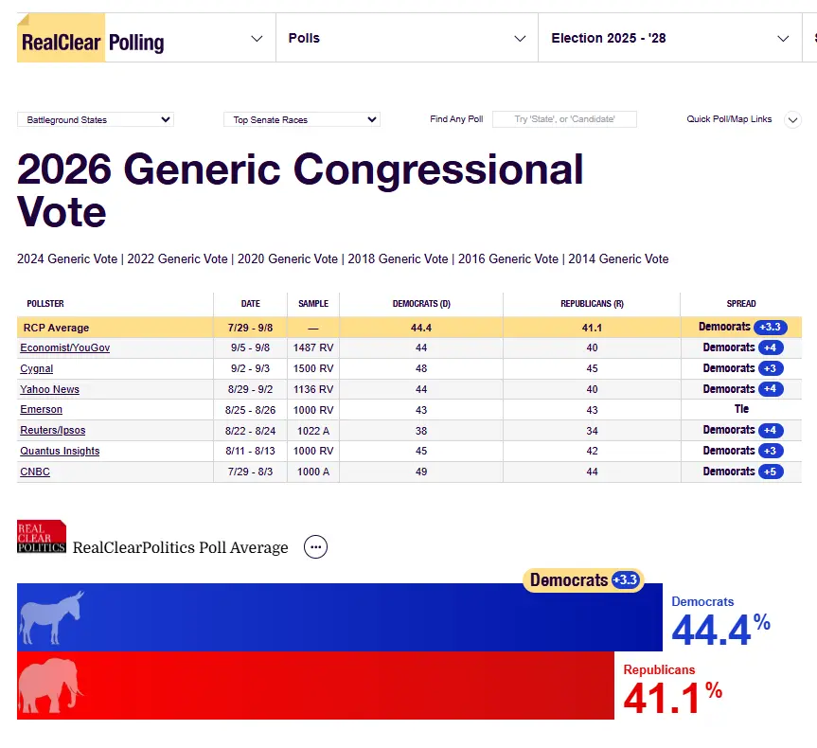Go to 2024 Generic Vote page

[x=68, y=258]
